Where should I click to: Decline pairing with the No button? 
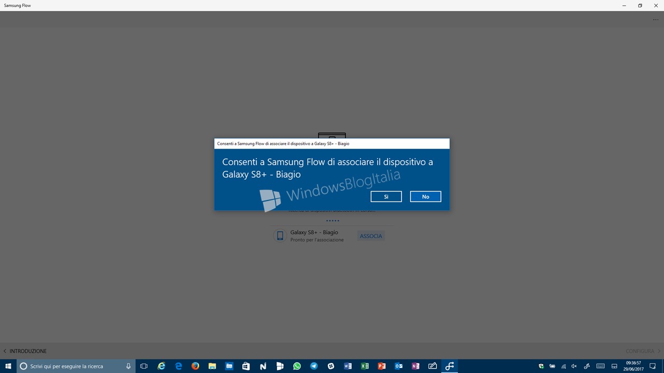425,197
